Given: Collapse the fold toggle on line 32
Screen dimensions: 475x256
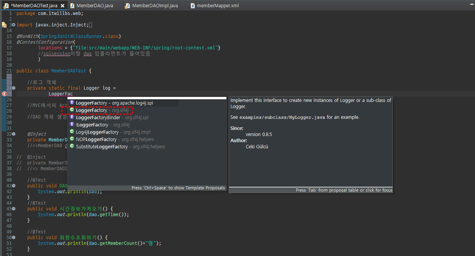Looking at the screenshot, I should (14, 134).
